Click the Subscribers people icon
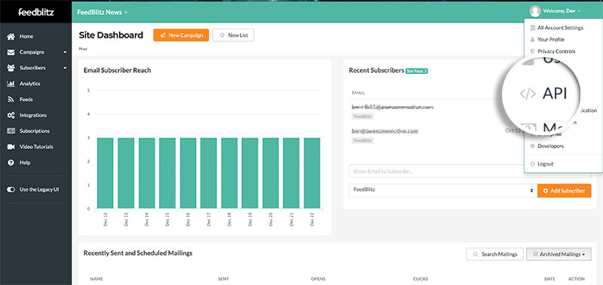The height and width of the screenshot is (285, 603). coord(11,68)
